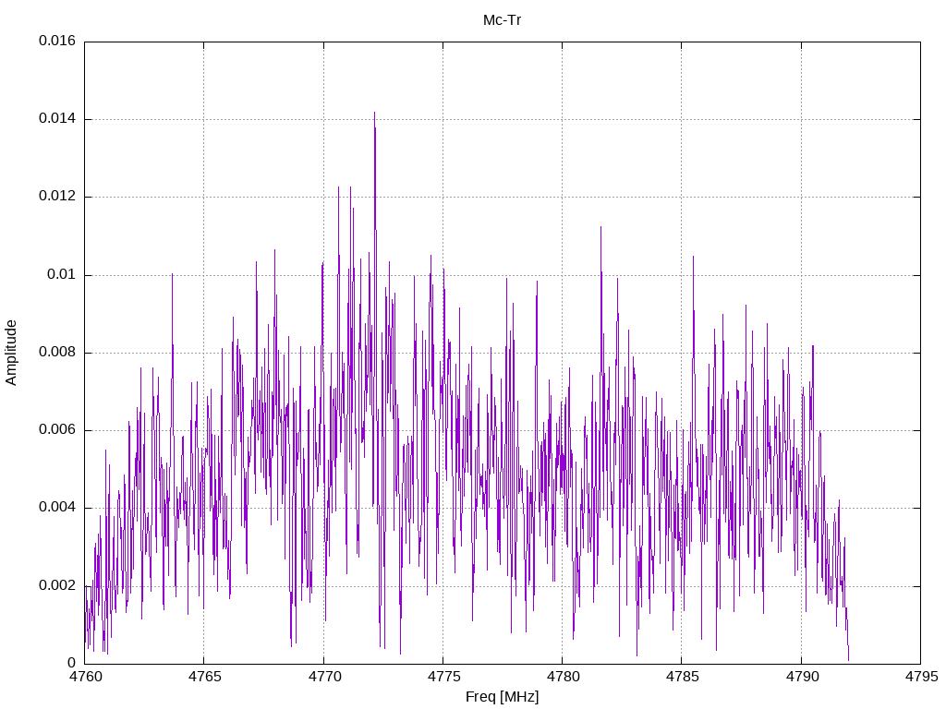The height and width of the screenshot is (709, 946).
Task: Click the x-axis tick label 4795
Action: [921, 677]
